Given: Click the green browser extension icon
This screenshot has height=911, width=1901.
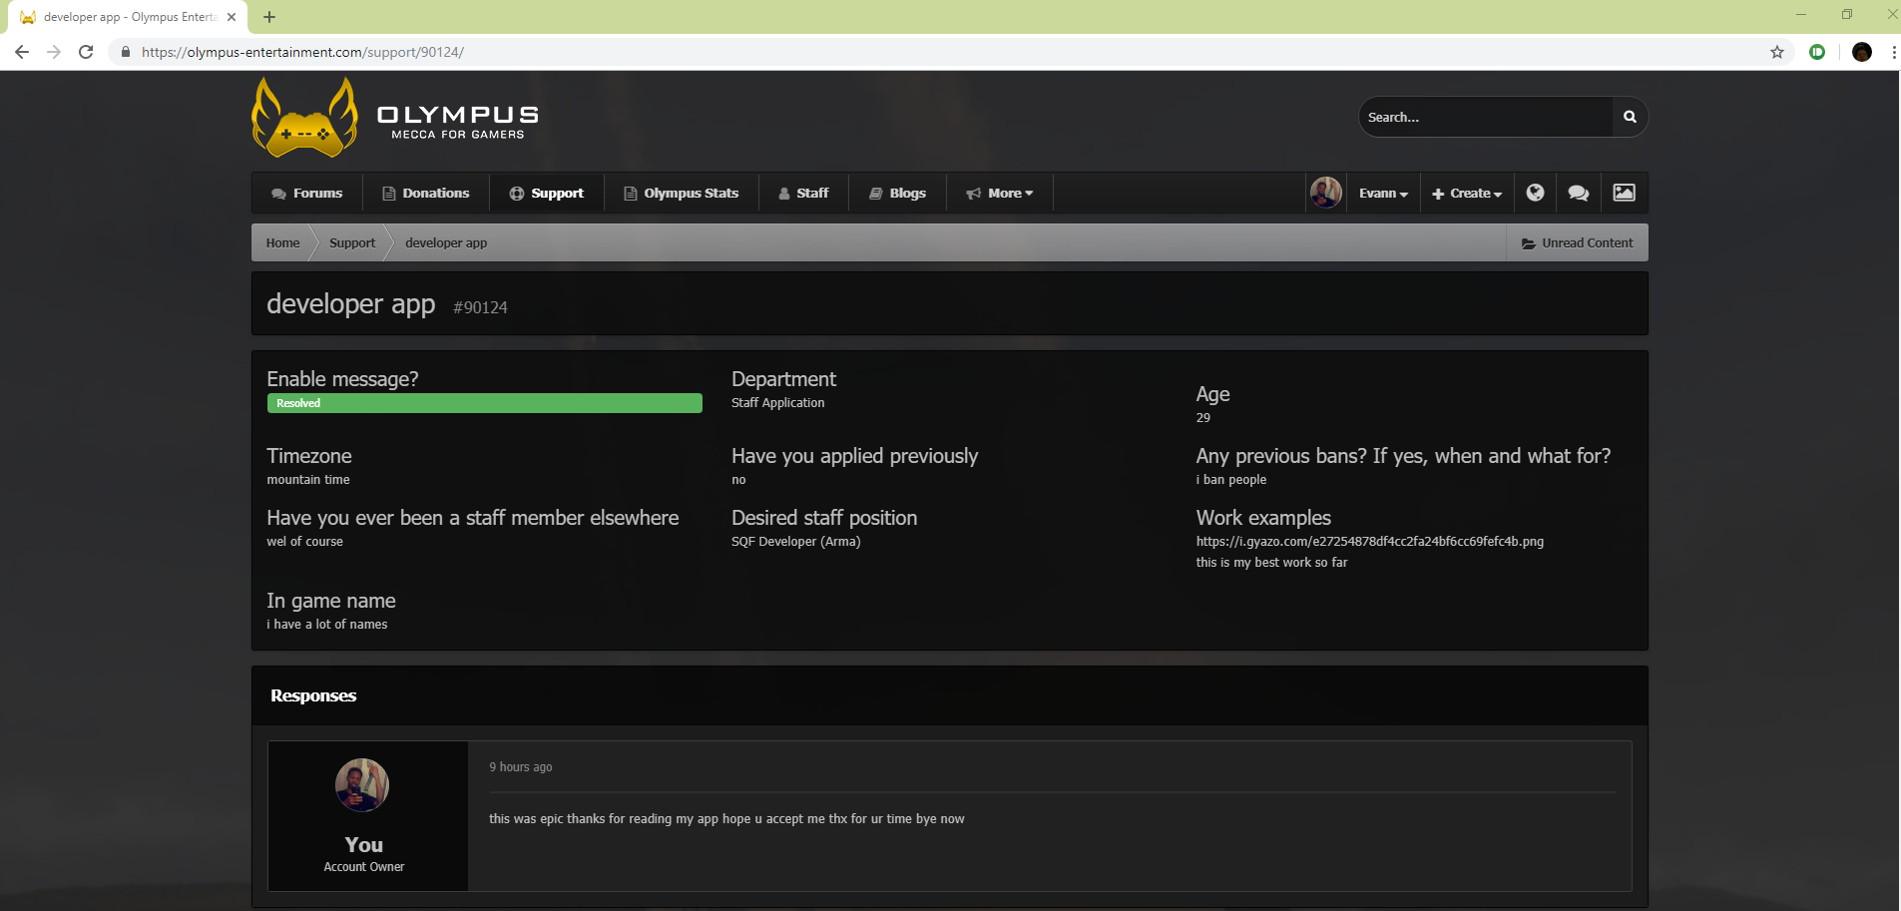Looking at the screenshot, I should tap(1817, 52).
